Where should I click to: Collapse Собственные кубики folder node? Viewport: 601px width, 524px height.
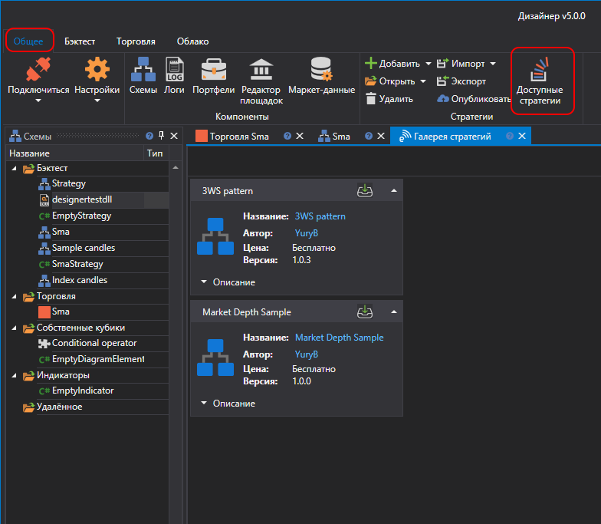point(14,328)
